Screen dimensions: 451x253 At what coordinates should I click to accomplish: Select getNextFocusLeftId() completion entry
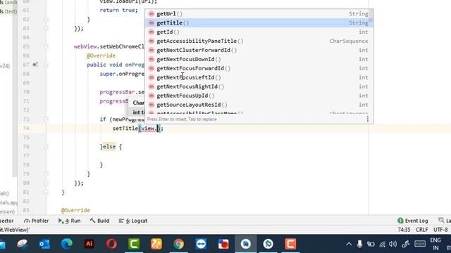coord(258,77)
